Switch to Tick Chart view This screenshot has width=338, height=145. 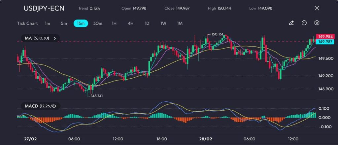27,23
